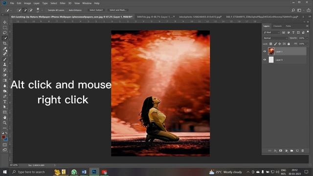The image size is (313, 176).
Task: Select the Path Selection tool
Action: pyautogui.click(x=4, y=107)
